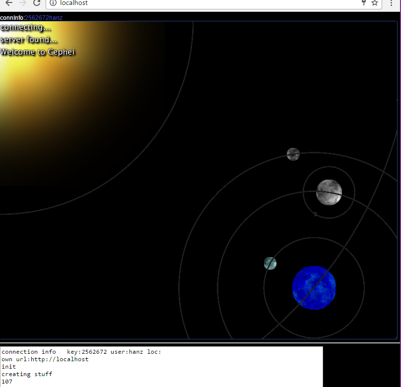
Task: Click the connection info log line
Action: (81, 352)
